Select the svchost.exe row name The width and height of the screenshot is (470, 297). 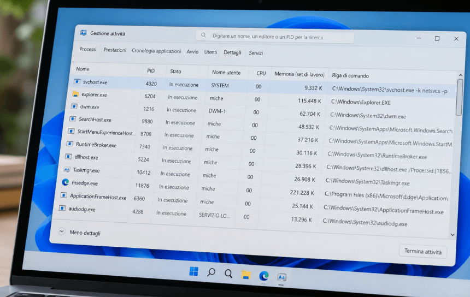coord(95,82)
